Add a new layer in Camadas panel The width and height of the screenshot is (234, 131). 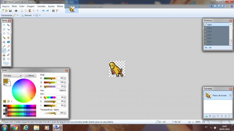[206, 116]
